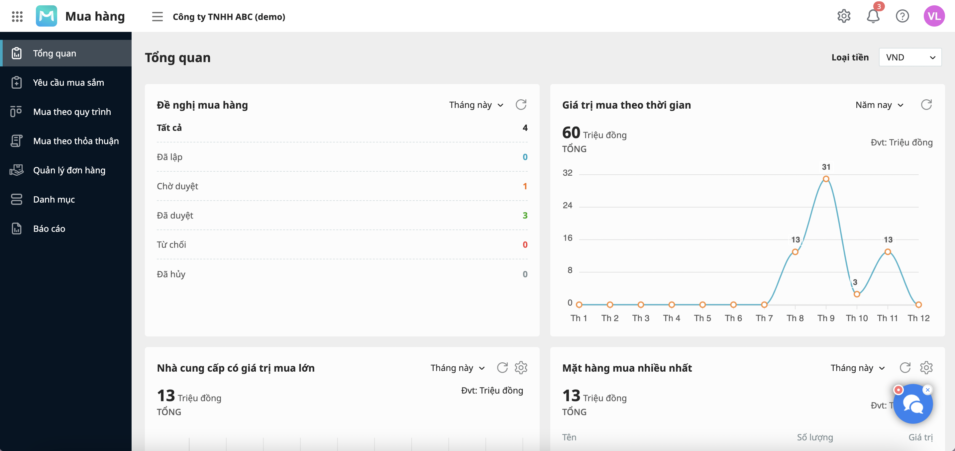Click the Mua theo thỏa thuận icon
This screenshot has width=955, height=451.
[x=16, y=141]
